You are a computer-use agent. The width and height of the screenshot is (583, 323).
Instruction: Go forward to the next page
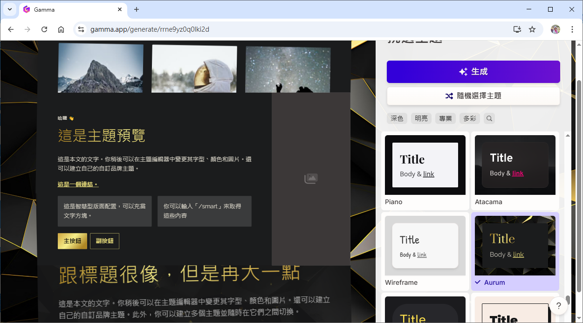[x=27, y=29]
